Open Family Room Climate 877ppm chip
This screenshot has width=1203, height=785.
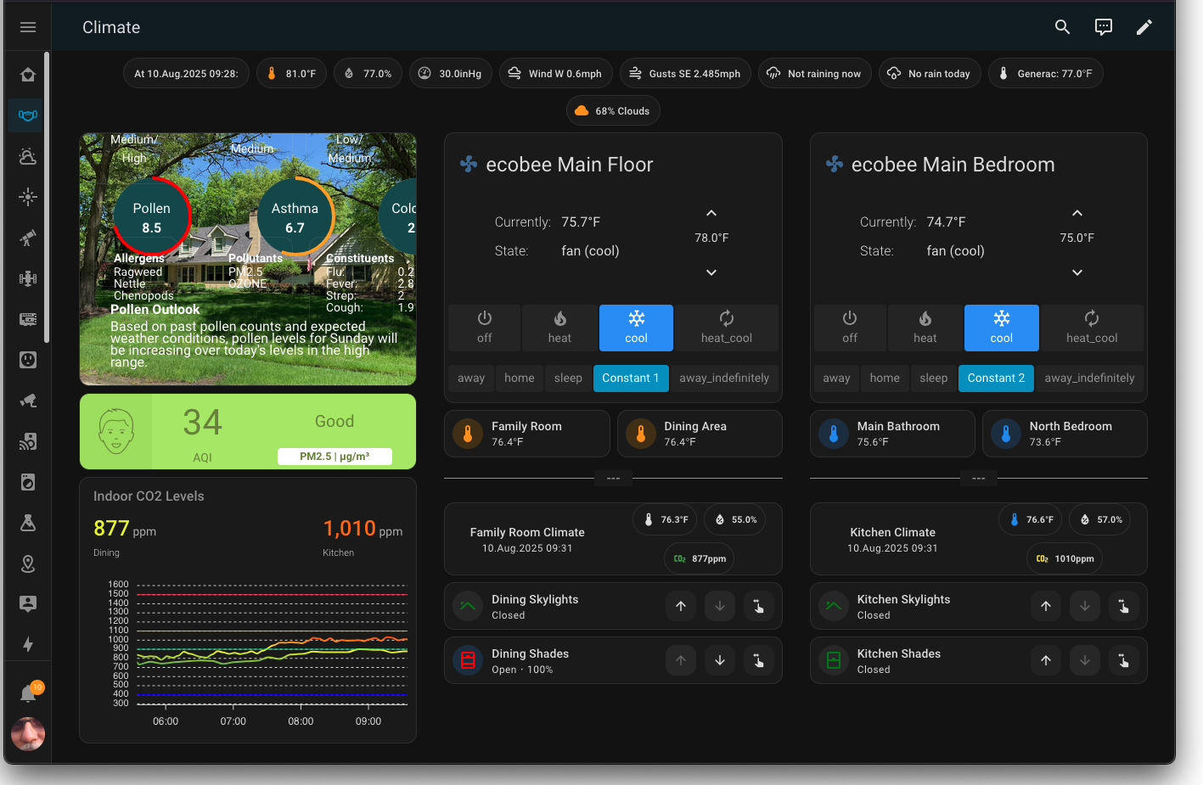coord(699,558)
